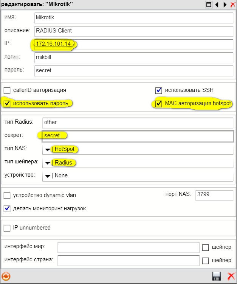Click the тип Radius field containing other
Image resolution: width=237 pixels, height=284 pixels.
137,123
